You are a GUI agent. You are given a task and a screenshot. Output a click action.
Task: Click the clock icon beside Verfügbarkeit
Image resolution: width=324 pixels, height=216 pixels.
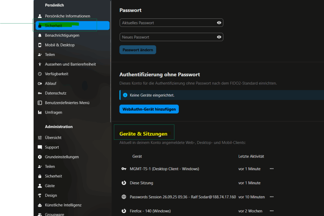39,74
